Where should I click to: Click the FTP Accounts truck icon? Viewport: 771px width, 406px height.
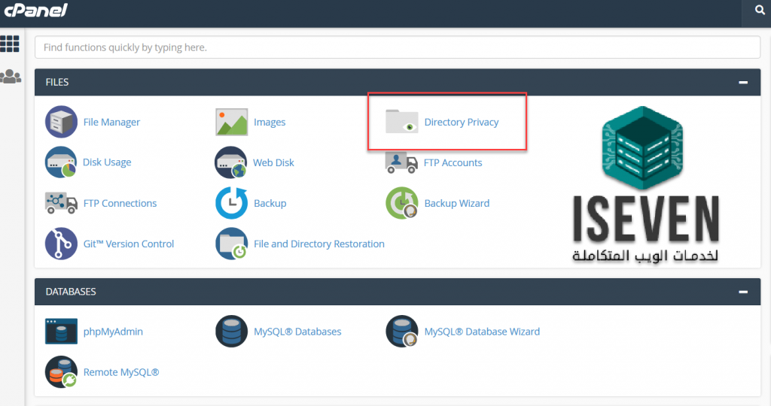pyautogui.click(x=401, y=162)
